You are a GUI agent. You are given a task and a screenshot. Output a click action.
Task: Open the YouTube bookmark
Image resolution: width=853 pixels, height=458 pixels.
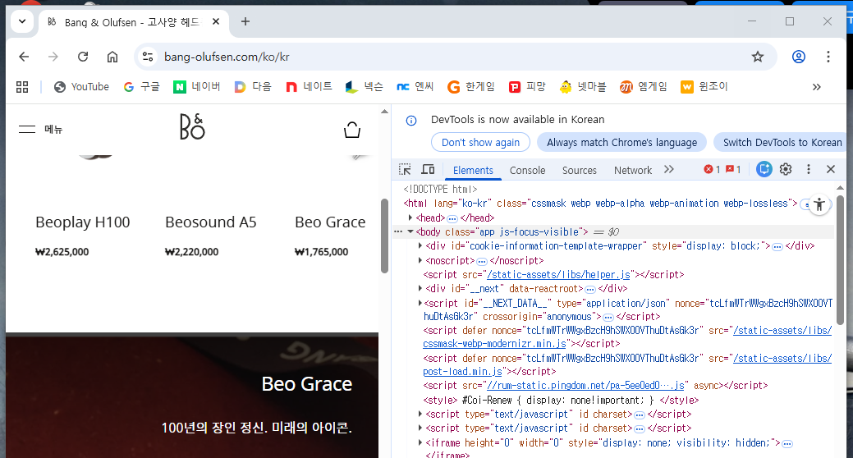click(81, 87)
